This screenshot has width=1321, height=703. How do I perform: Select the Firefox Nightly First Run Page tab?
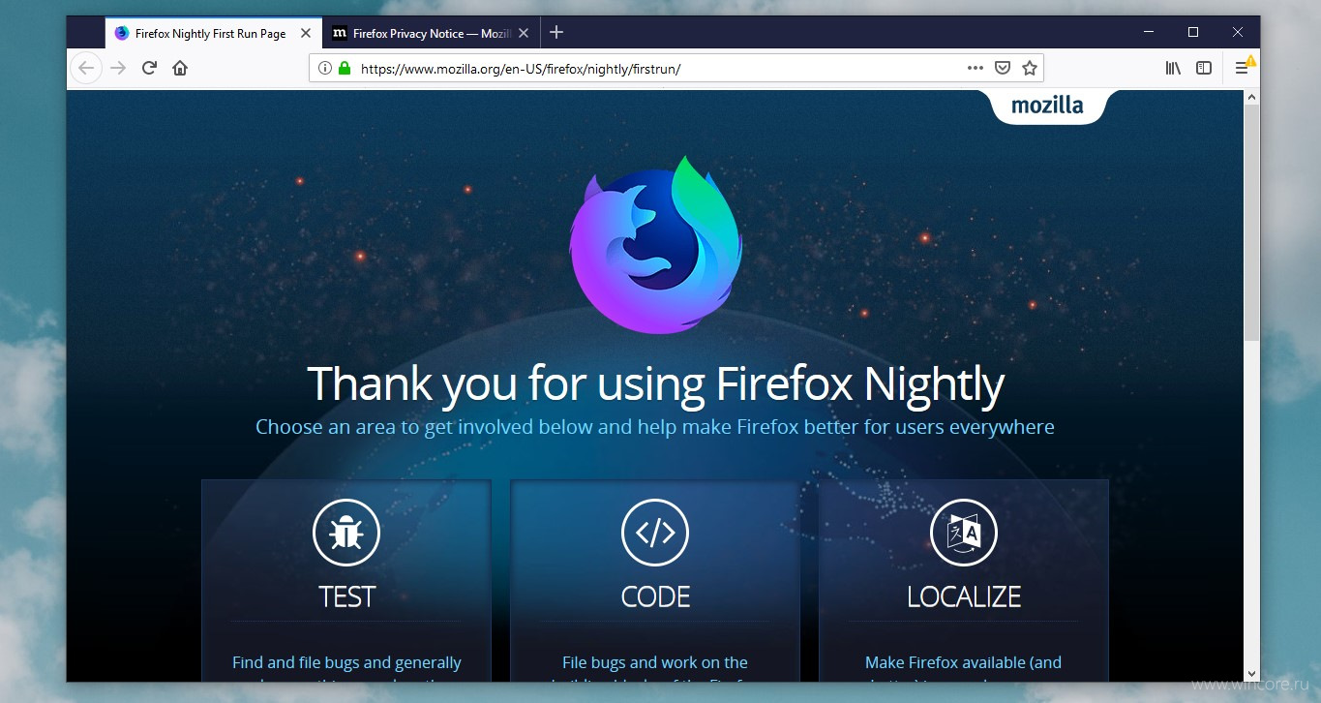click(x=212, y=33)
